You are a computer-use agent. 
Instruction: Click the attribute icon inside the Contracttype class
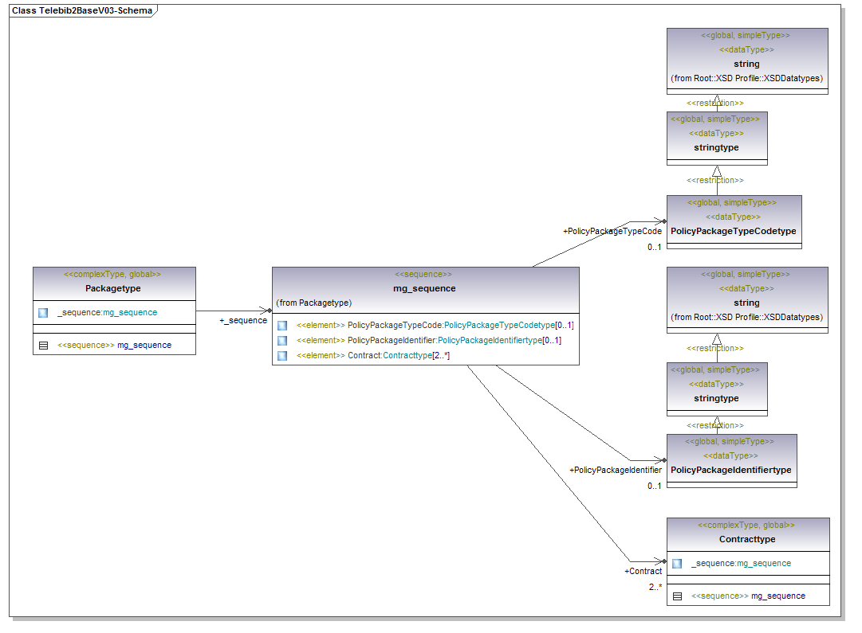pyautogui.click(x=677, y=564)
